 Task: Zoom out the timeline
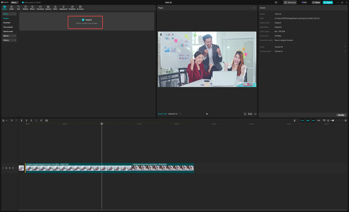point(328,120)
